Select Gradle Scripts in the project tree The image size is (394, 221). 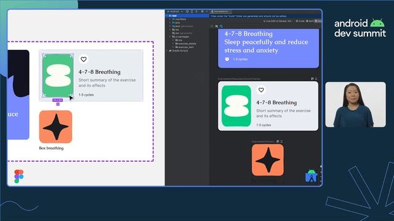click(x=179, y=50)
